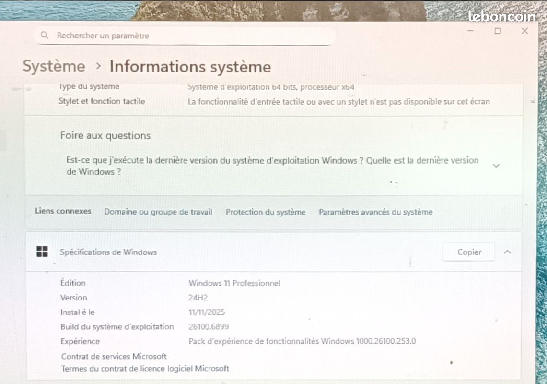
Task: Select the 24H2 version value
Action: pos(198,298)
